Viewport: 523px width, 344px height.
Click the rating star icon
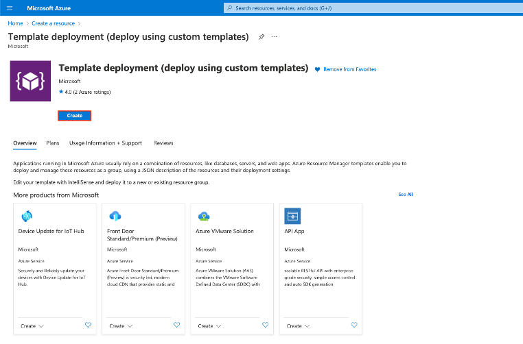[61, 92]
